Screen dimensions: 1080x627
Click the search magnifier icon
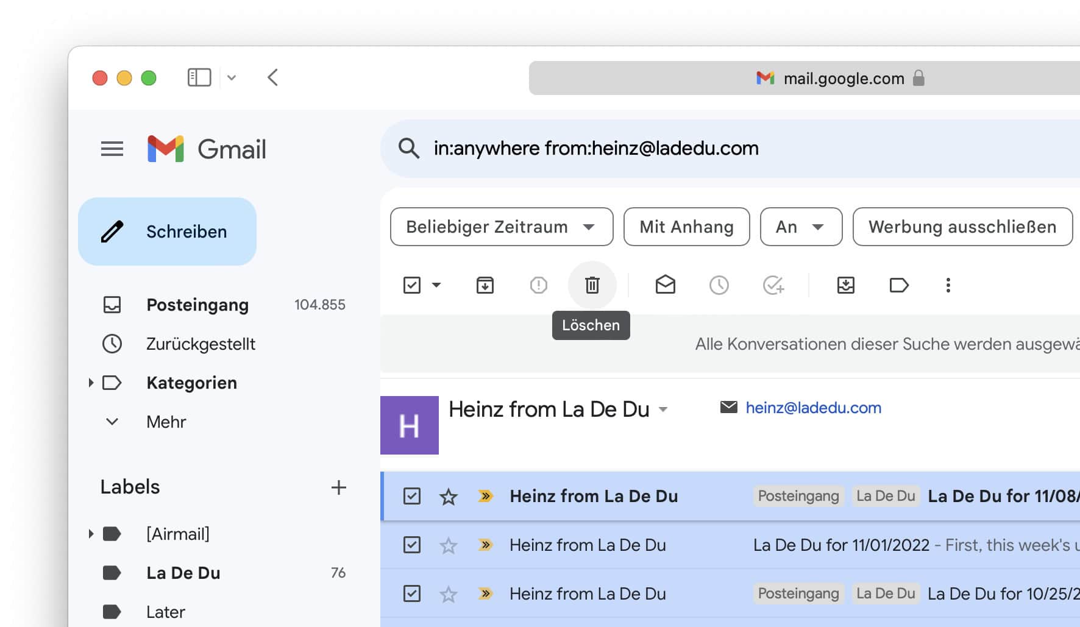click(408, 148)
